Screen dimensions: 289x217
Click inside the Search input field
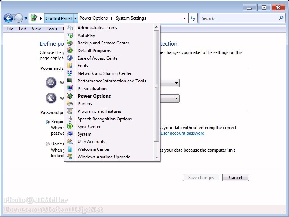click(x=240, y=18)
